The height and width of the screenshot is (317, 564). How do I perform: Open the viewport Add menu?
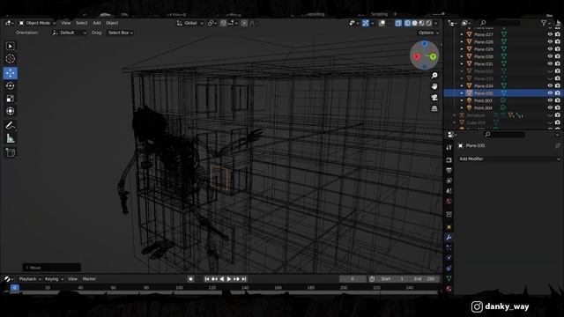pos(97,23)
